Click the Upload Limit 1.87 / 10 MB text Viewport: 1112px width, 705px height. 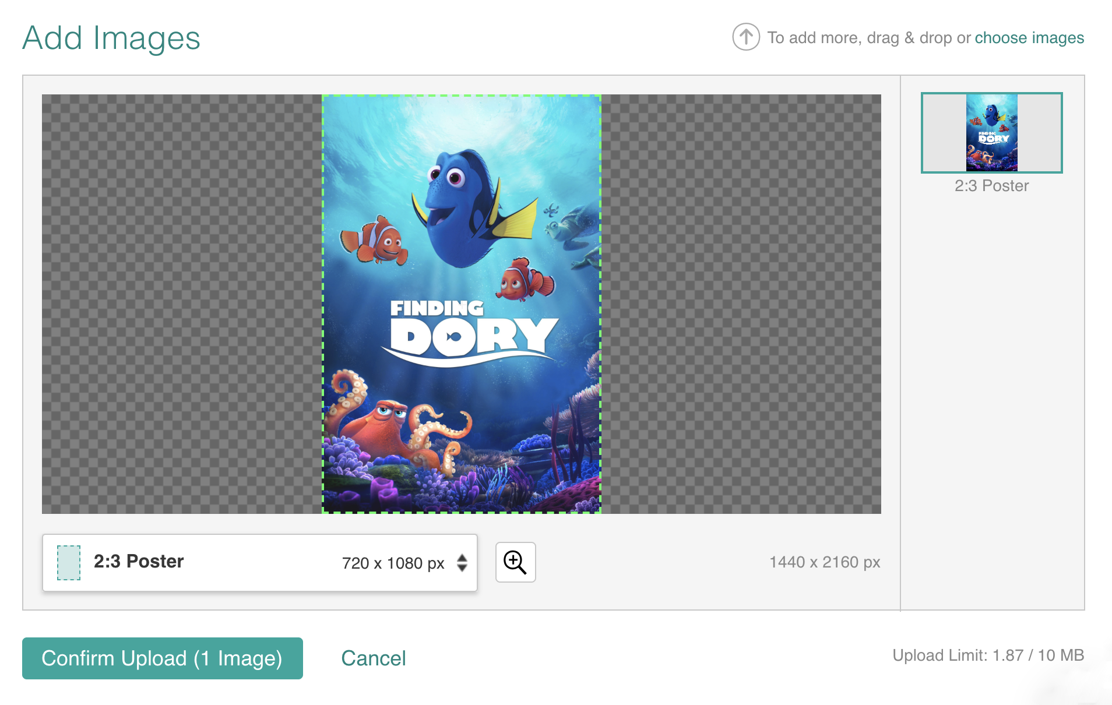coord(988,655)
